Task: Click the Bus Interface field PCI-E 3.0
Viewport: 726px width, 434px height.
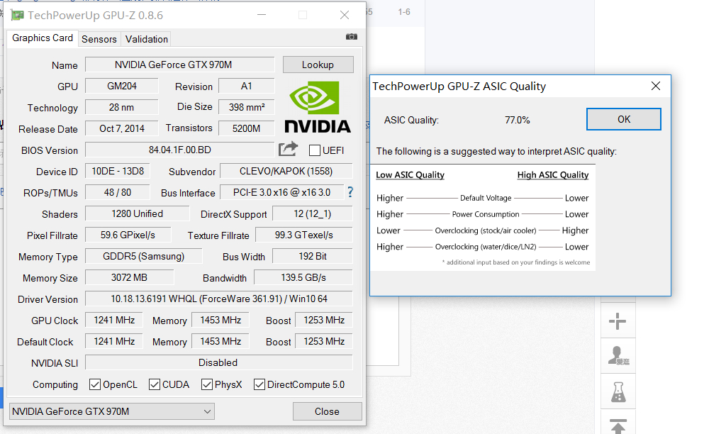Action: (282, 192)
